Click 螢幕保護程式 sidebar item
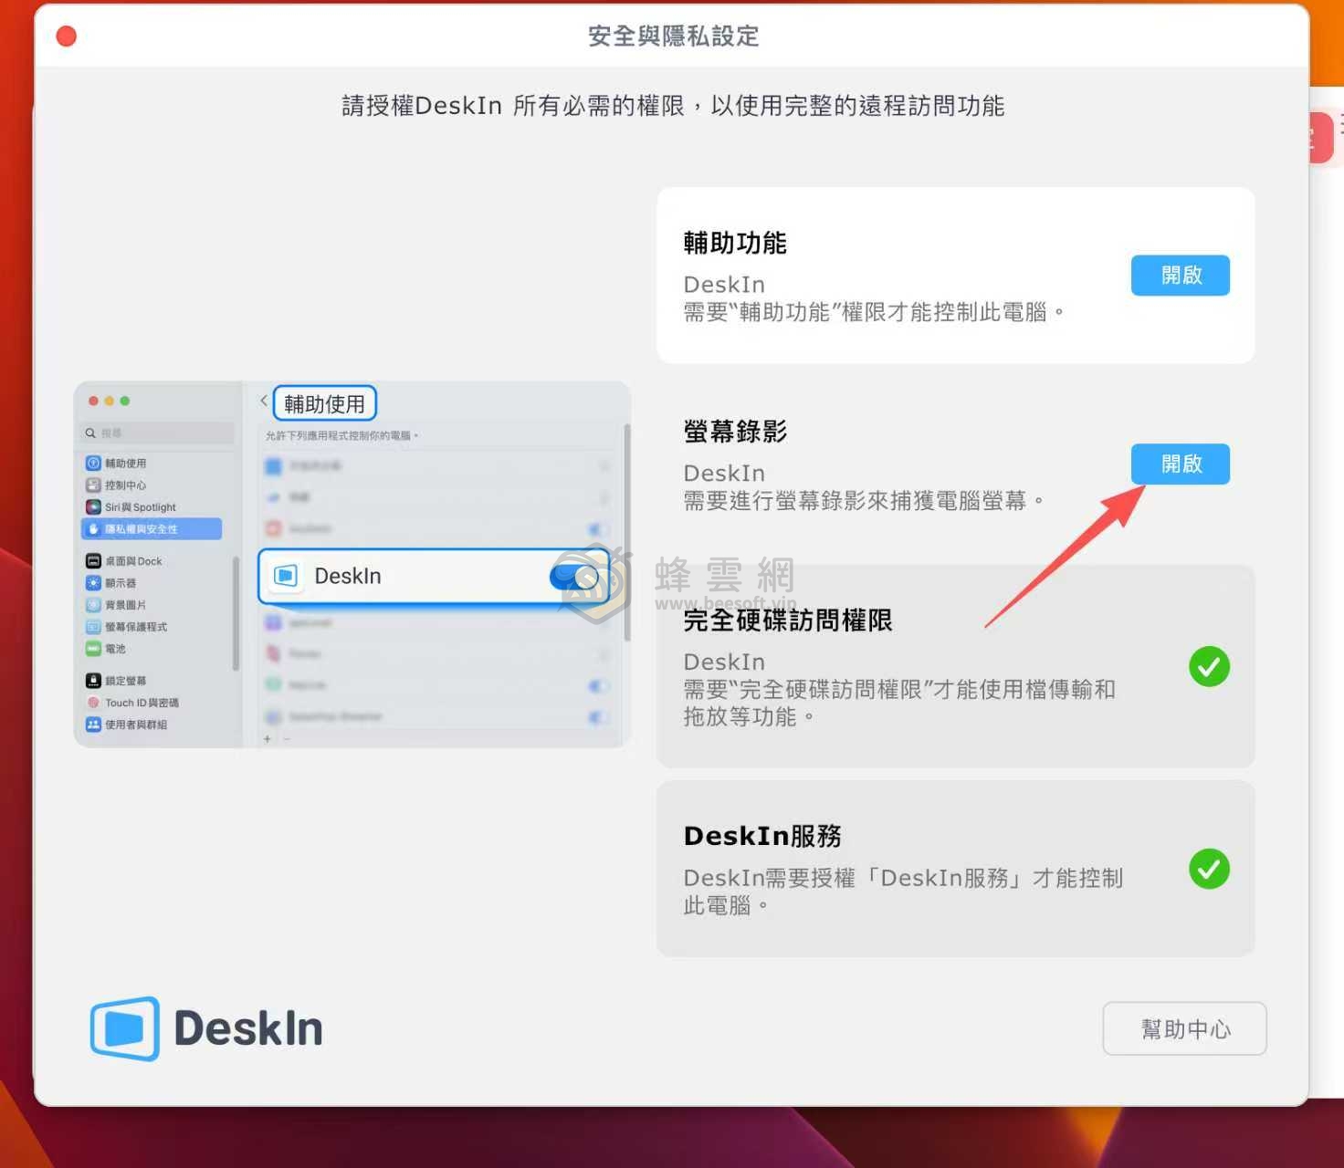This screenshot has height=1168, width=1344. 126,627
